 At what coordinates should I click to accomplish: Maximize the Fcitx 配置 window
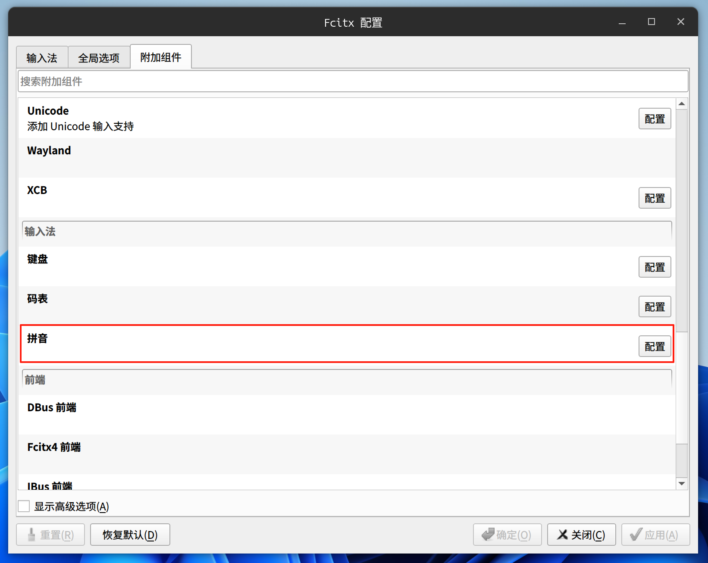(x=651, y=22)
